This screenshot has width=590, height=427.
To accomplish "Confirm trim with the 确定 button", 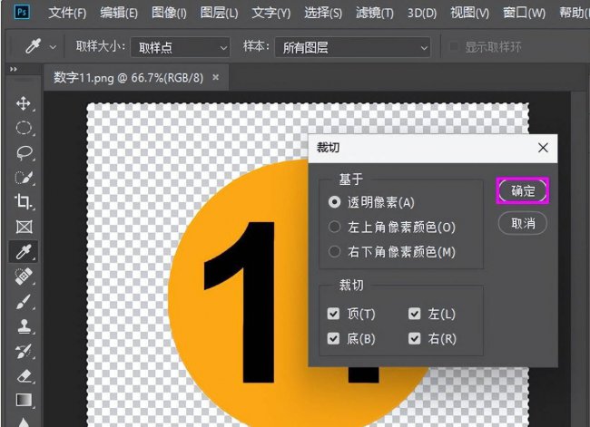I will 523,191.
